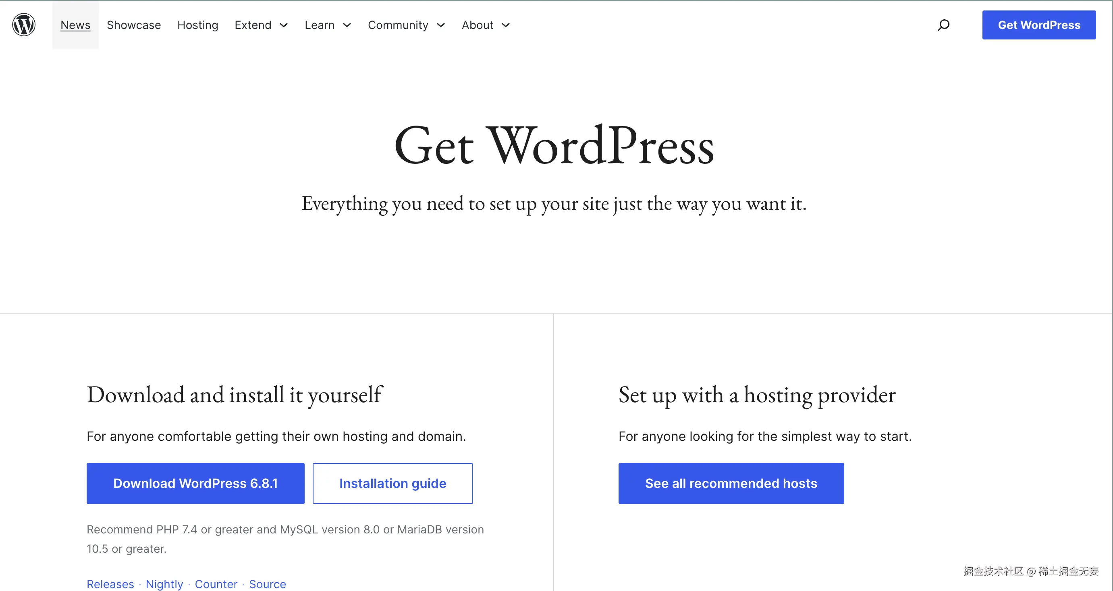Screen dimensions: 1113x591
Task: Open the Showcase menu item
Action: [x=133, y=25]
